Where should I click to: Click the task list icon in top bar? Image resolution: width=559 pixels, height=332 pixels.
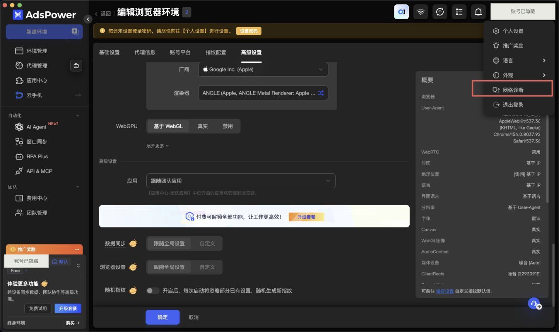coord(459,12)
